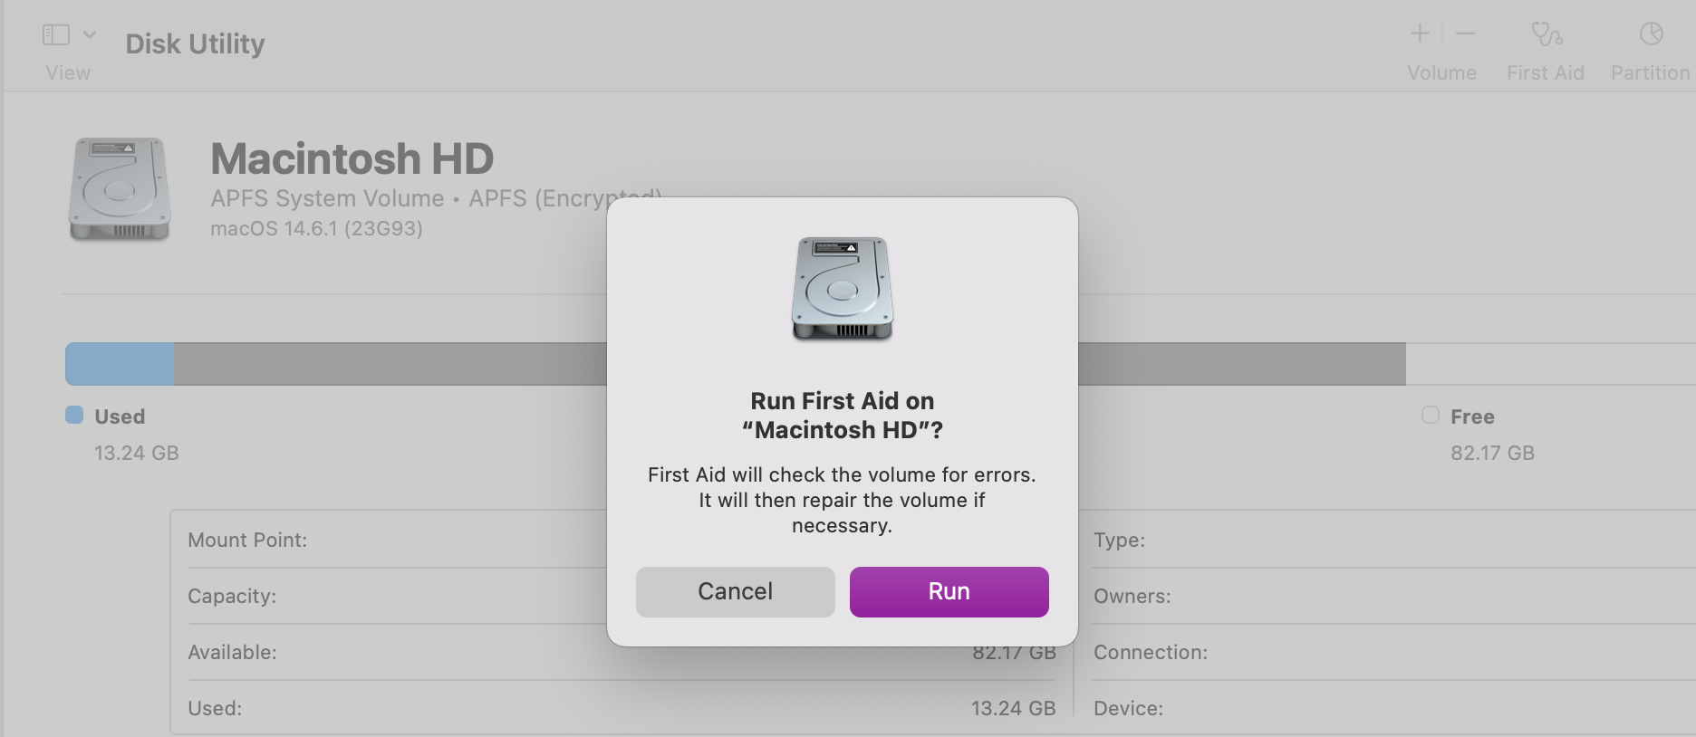This screenshot has width=1696, height=737.
Task: Click the blue Used legend square
Action: 74,415
